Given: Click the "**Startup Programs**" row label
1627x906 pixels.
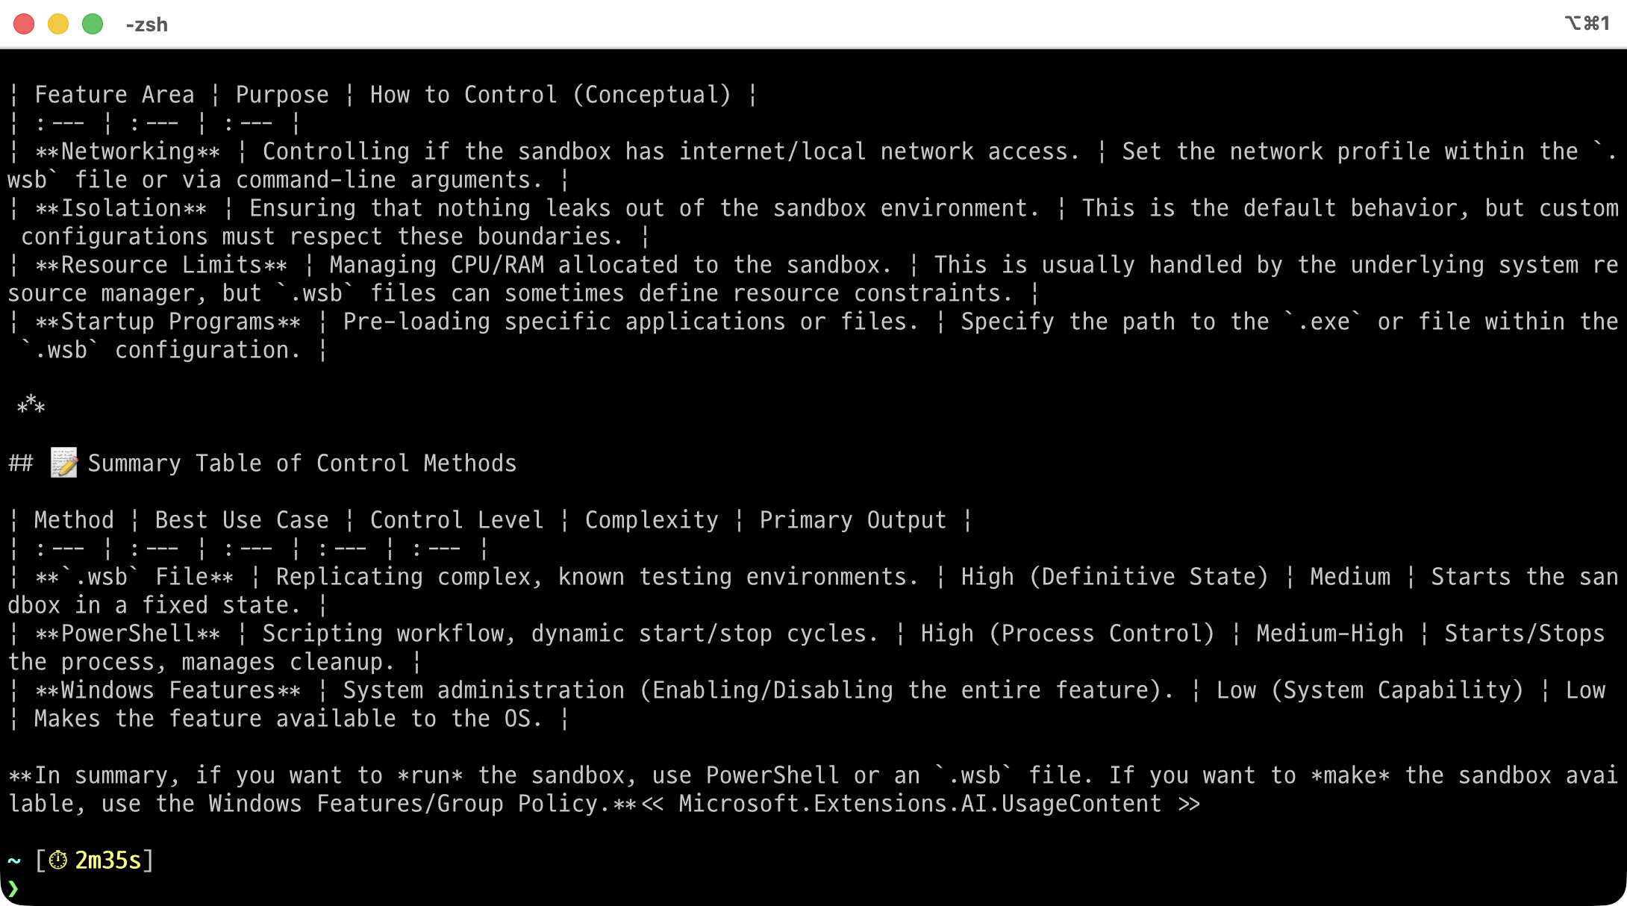Looking at the screenshot, I should 168,322.
